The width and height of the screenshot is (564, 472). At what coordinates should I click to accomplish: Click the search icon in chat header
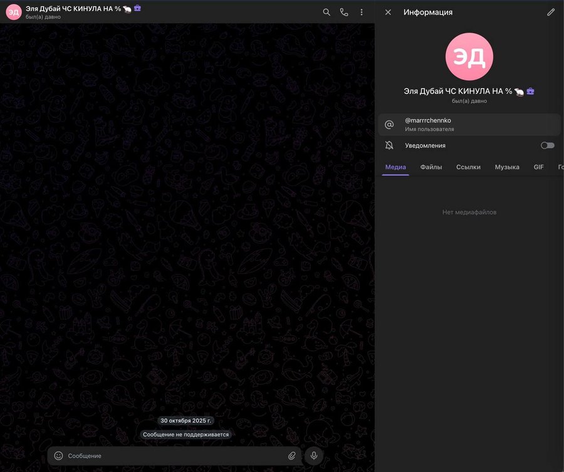tap(326, 12)
